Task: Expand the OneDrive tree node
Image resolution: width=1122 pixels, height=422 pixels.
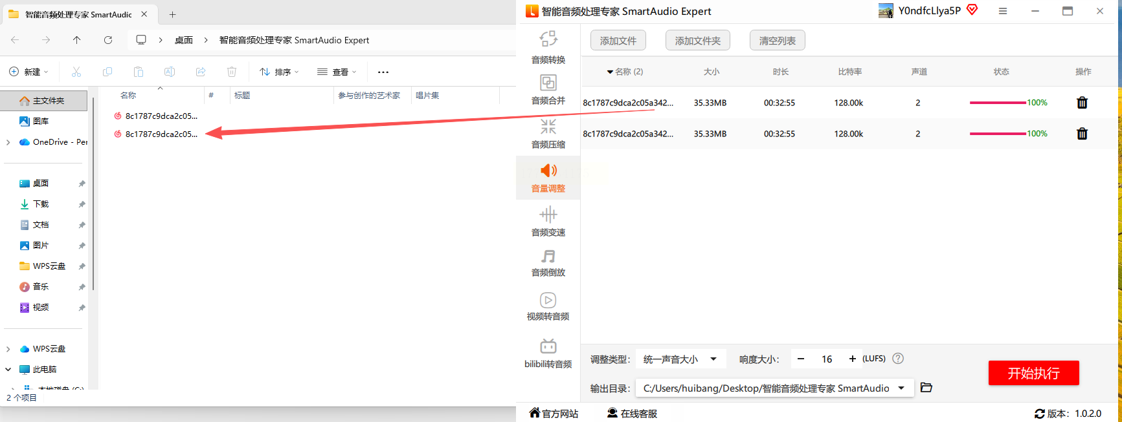Action: click(8, 142)
